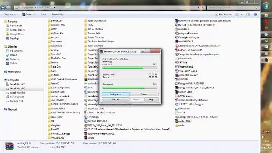Screen dimensions: 272x153
Task: Expand the Computer breadcrumb arrow
Action: point(35,8)
